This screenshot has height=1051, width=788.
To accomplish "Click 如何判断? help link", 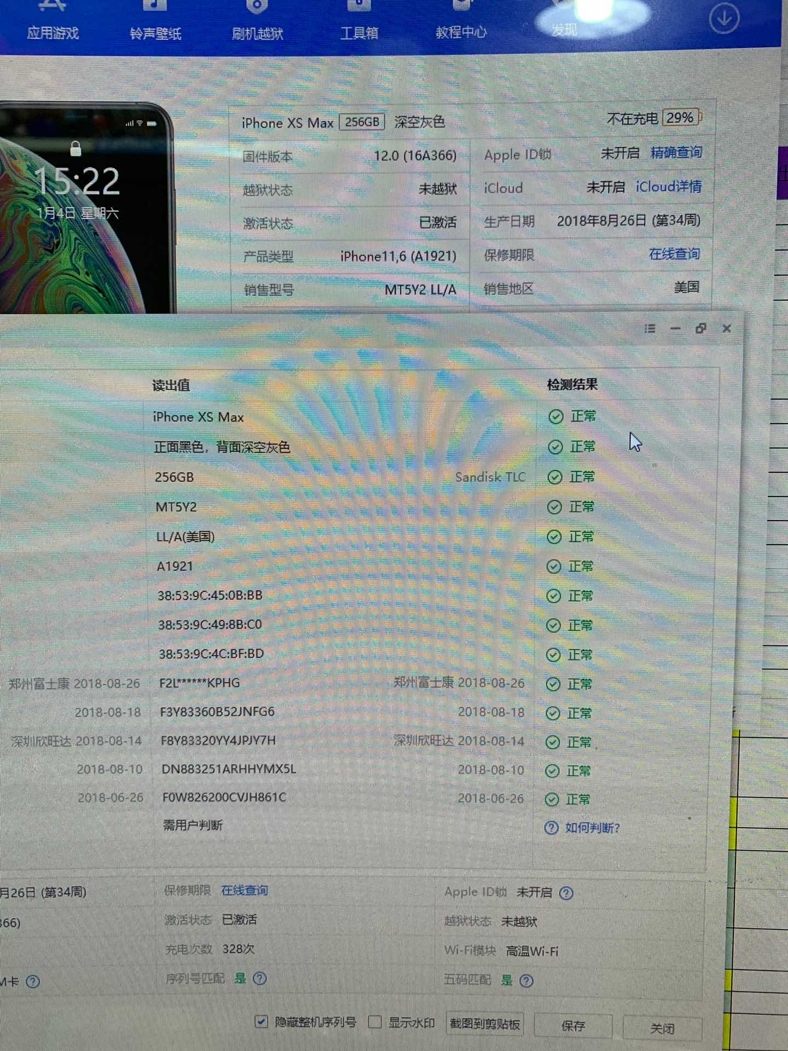I will [593, 828].
